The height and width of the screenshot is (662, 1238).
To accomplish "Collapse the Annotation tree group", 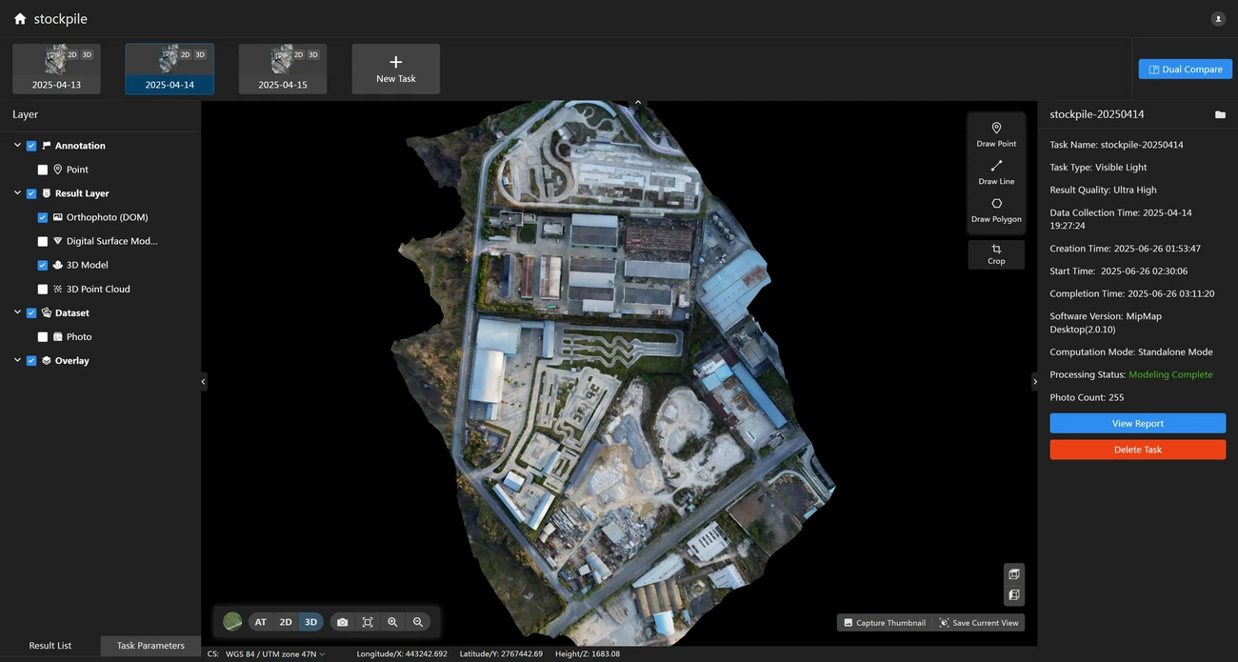I will coord(17,146).
